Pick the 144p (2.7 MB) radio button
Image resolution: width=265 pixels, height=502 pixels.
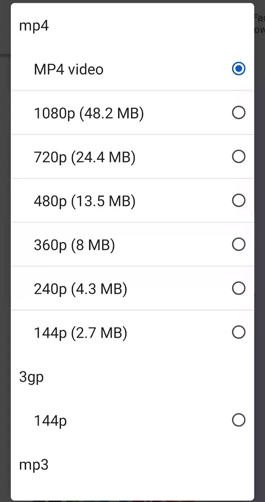point(238,332)
